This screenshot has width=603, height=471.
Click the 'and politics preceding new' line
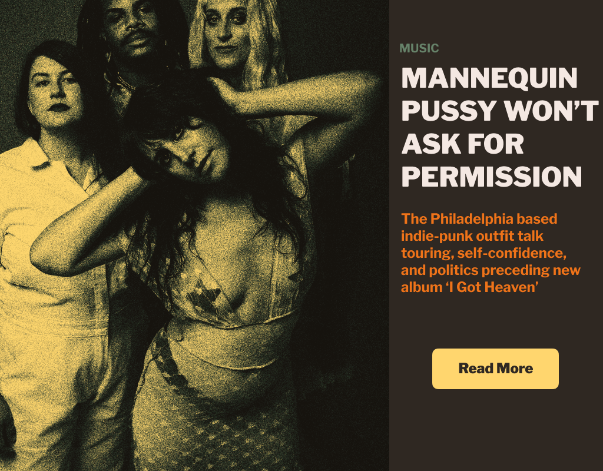[491, 270]
